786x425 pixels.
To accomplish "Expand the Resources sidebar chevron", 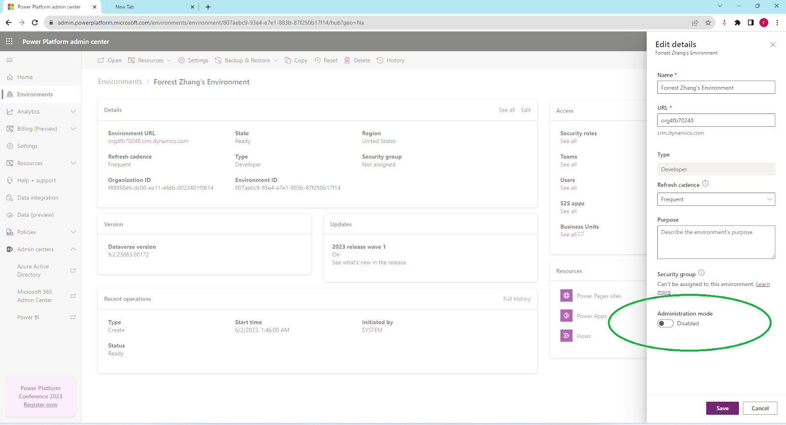I will (x=73, y=163).
